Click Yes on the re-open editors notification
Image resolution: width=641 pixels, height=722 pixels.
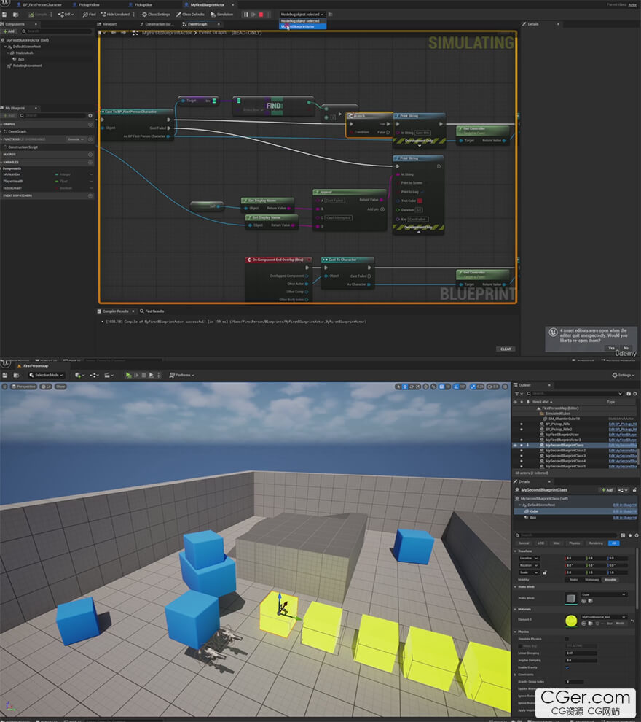click(x=611, y=348)
